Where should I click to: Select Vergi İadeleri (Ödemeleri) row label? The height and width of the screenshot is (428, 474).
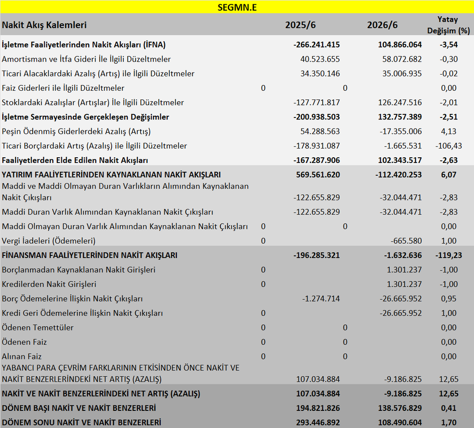[x=48, y=241]
